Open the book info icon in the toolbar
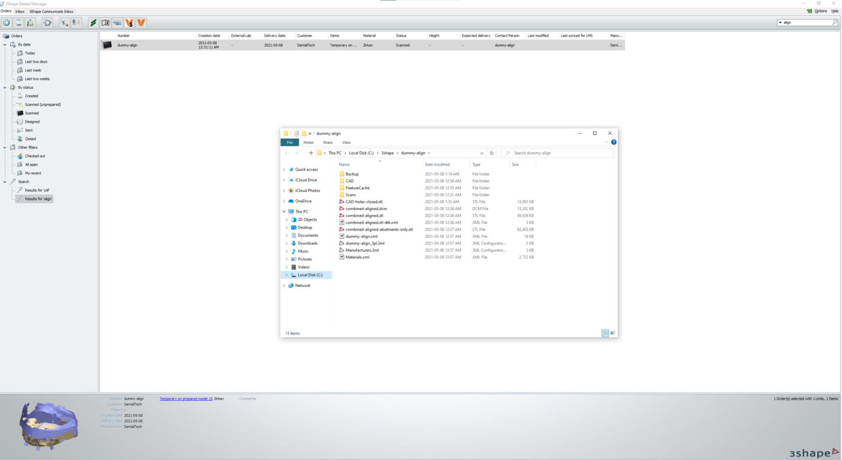 coord(105,22)
